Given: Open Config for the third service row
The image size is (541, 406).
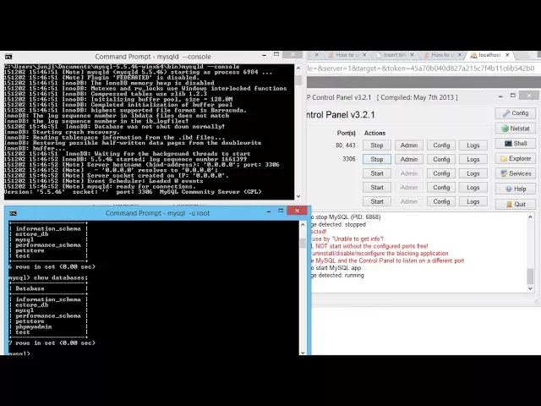Looking at the screenshot, I should pos(441,173).
